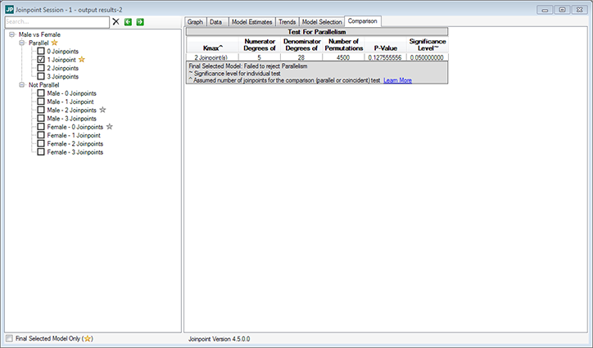Enable Final Selected Model Only checkbox

click(9, 337)
